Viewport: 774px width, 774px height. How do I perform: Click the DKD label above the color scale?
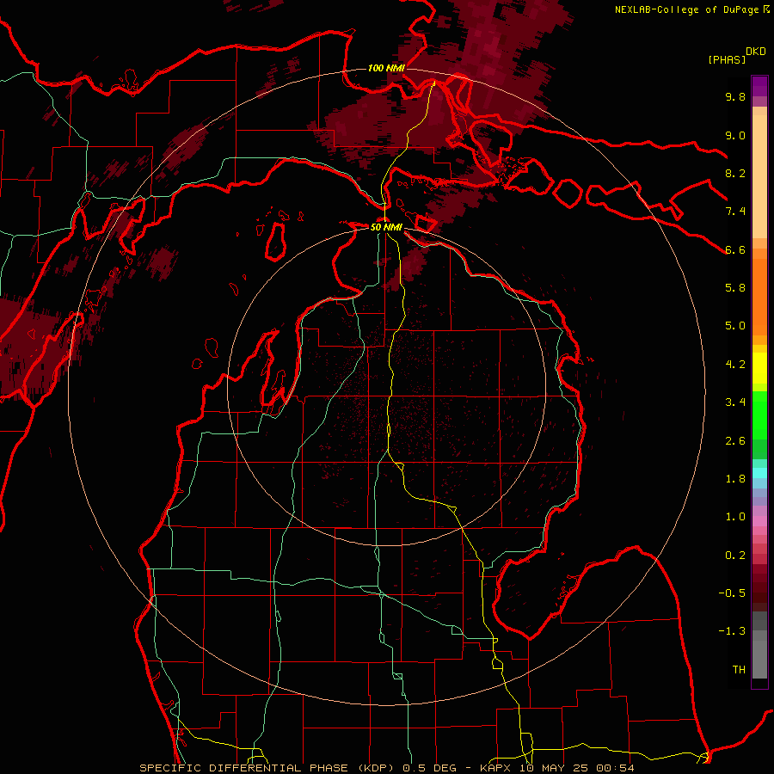click(x=756, y=52)
